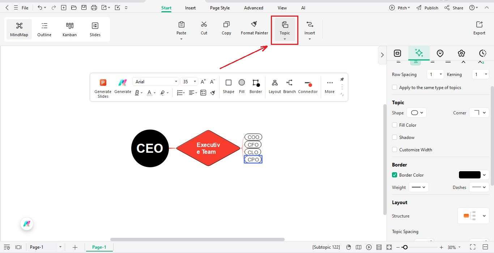
Task: Open the sticker panel in right sidebar
Action: click(x=440, y=53)
